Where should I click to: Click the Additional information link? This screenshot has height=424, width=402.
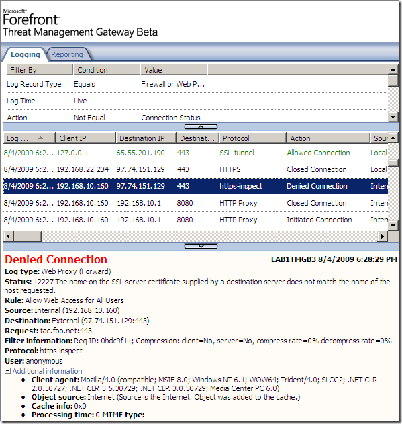tap(47, 371)
